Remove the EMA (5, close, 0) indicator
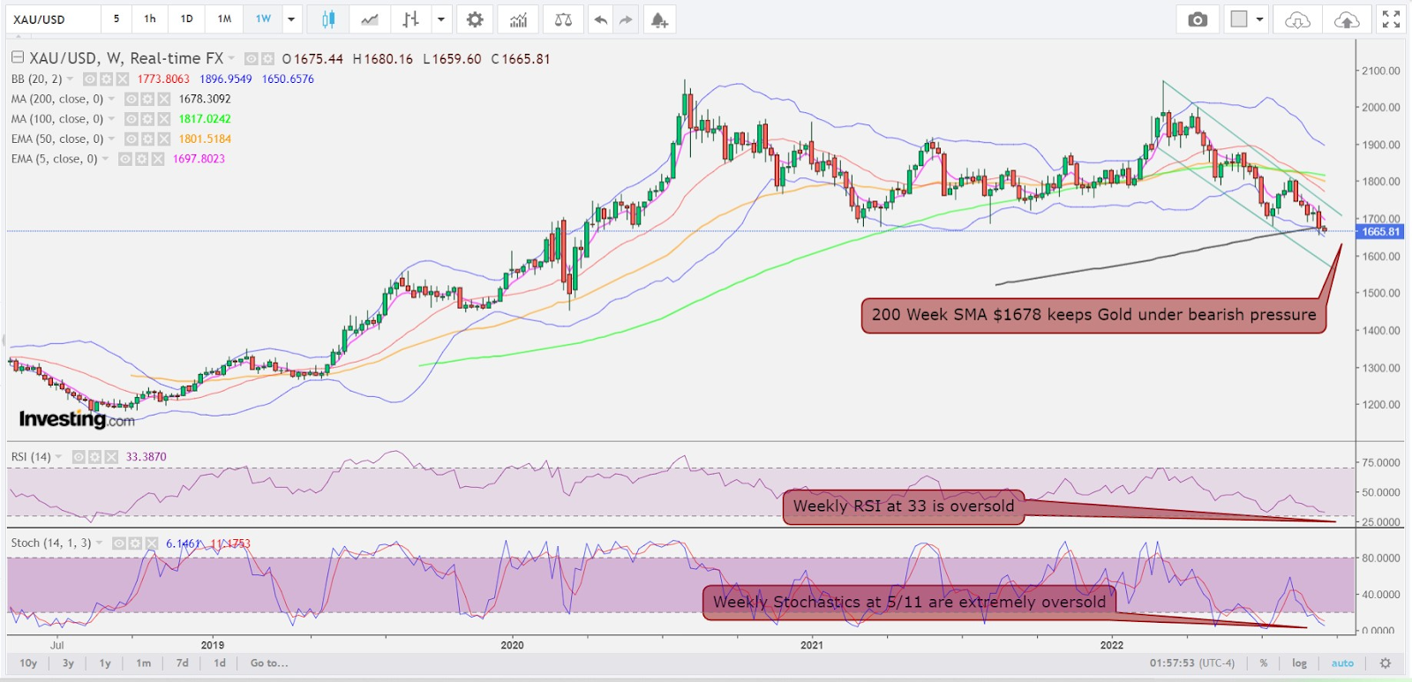This screenshot has height=682, width=1412. pos(157,159)
